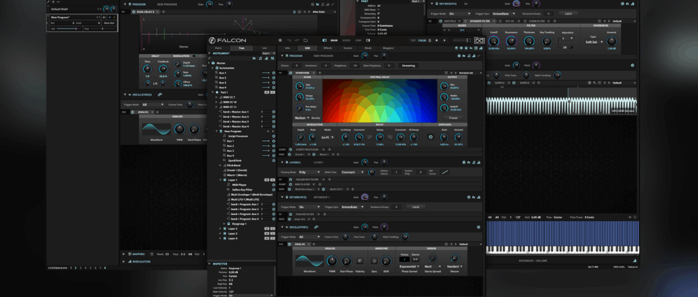Switch to the Tree tab
This screenshot has height=297, width=698.
[241, 47]
